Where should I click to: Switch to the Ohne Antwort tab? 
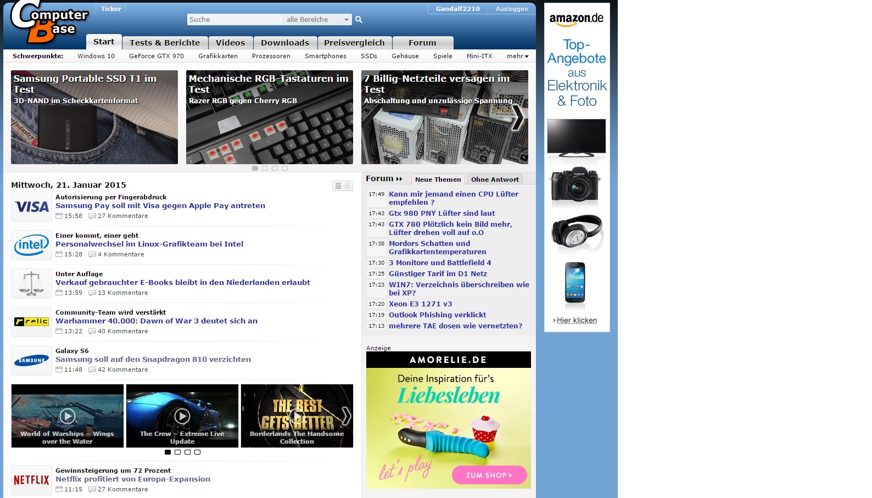pyautogui.click(x=495, y=180)
